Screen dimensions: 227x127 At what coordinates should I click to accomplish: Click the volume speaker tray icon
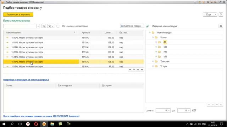click(x=199, y=124)
